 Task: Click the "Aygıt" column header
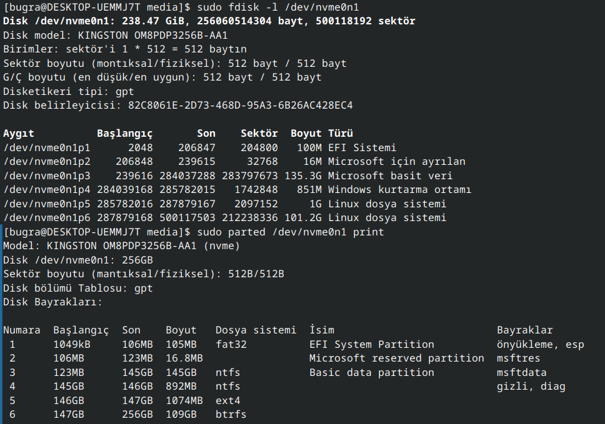pyautogui.click(x=19, y=134)
